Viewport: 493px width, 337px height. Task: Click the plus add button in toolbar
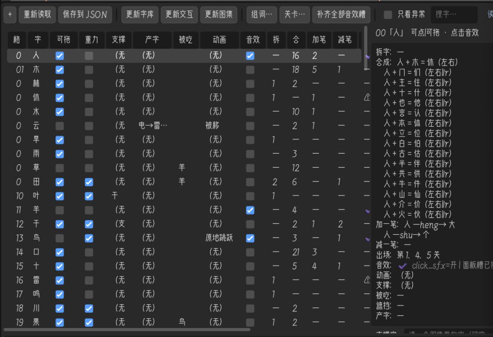(x=10, y=15)
